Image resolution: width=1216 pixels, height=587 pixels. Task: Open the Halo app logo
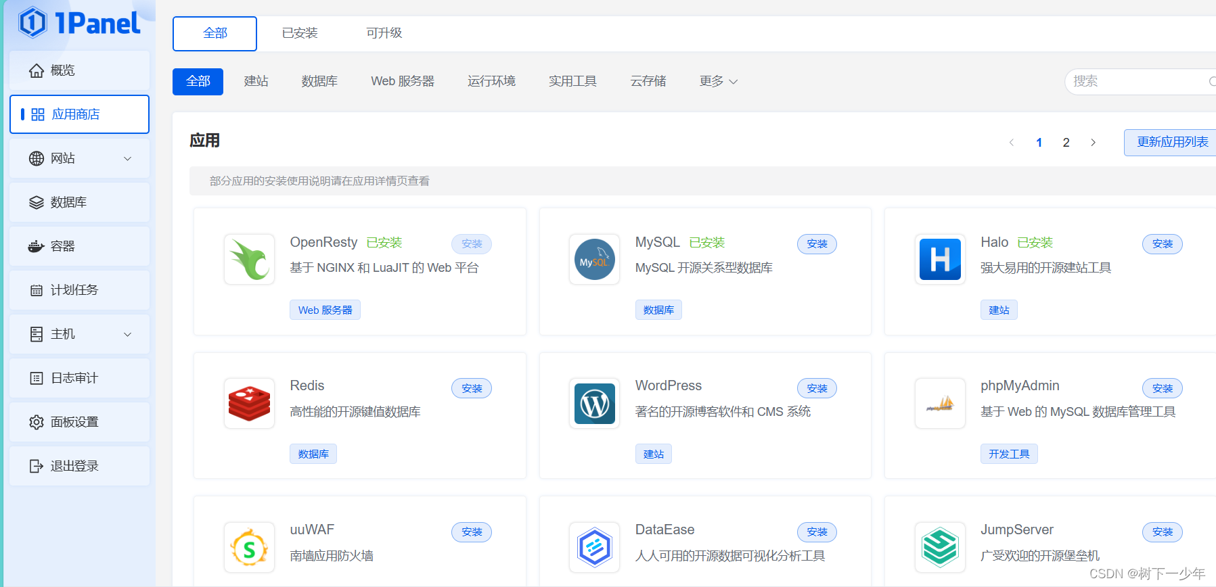pos(941,260)
